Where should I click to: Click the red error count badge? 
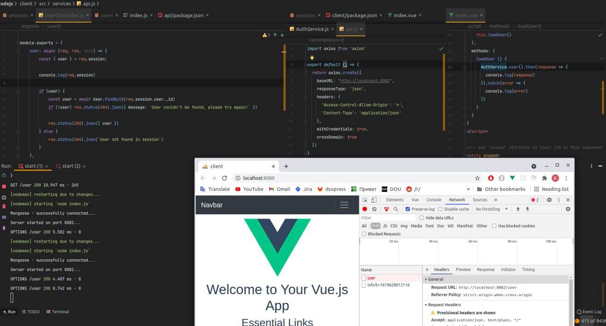tap(535, 200)
